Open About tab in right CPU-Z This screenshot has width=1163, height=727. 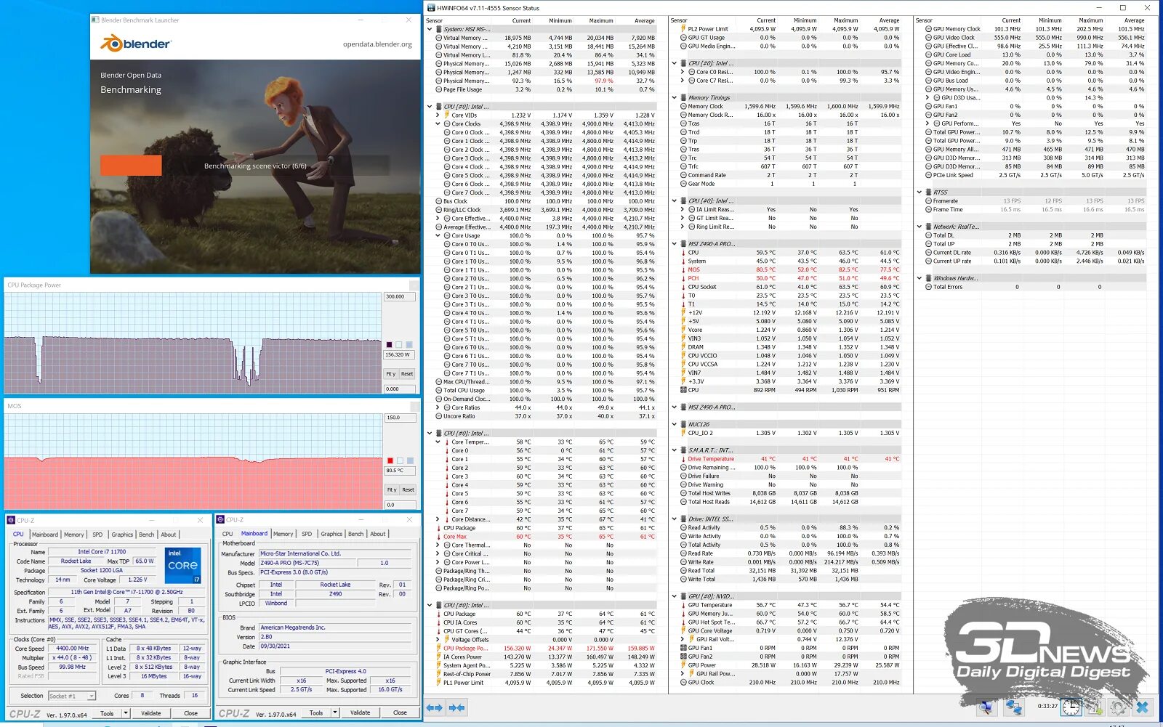pyautogui.click(x=378, y=534)
